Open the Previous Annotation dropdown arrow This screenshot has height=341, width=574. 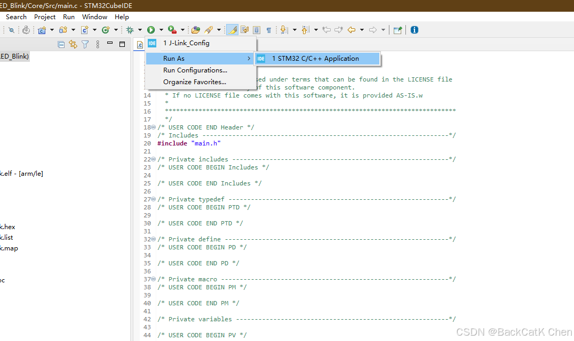(316, 30)
